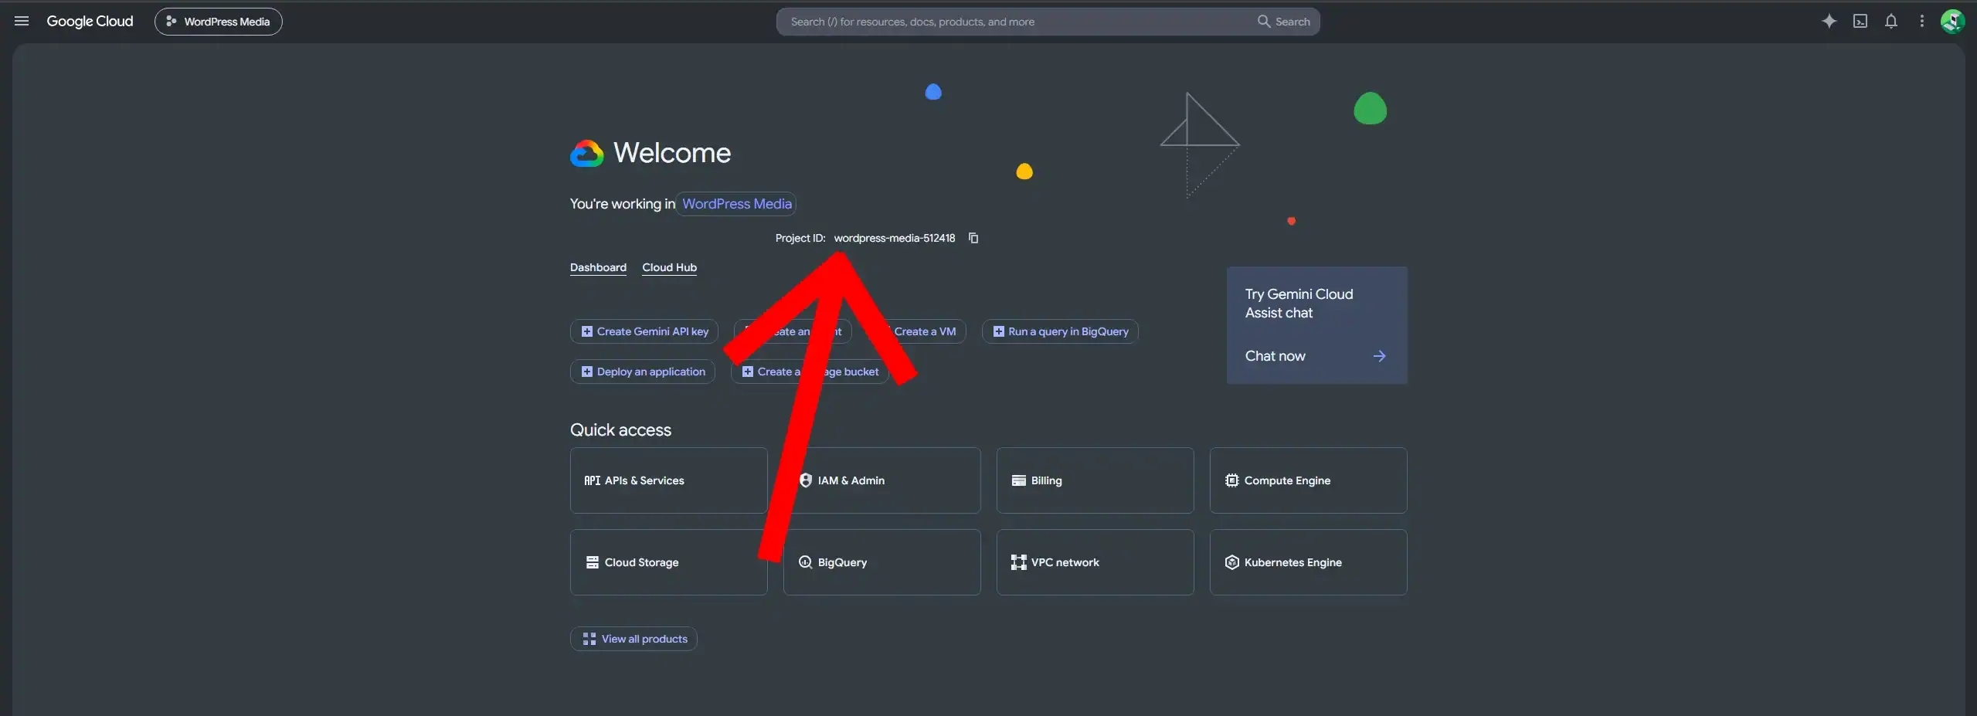Open the Compute Engine card
Screen dimensions: 1977x716
1309,480
